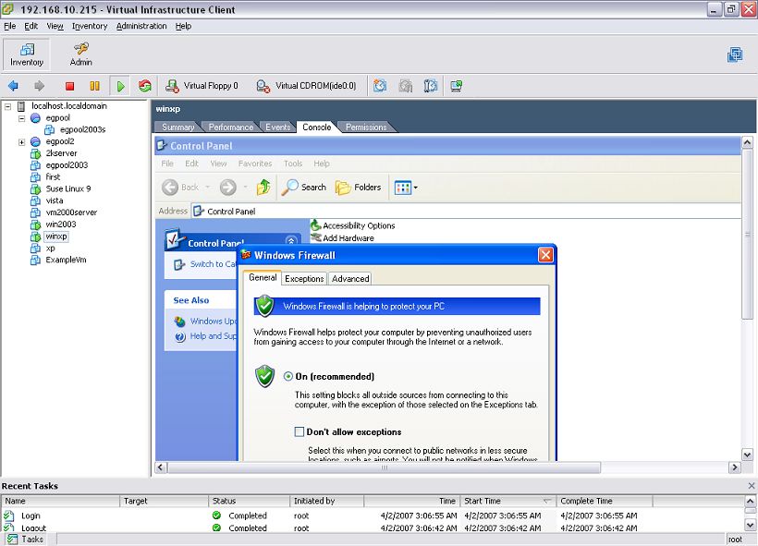Select the 2kserver virtual machine

pyautogui.click(x=61, y=153)
